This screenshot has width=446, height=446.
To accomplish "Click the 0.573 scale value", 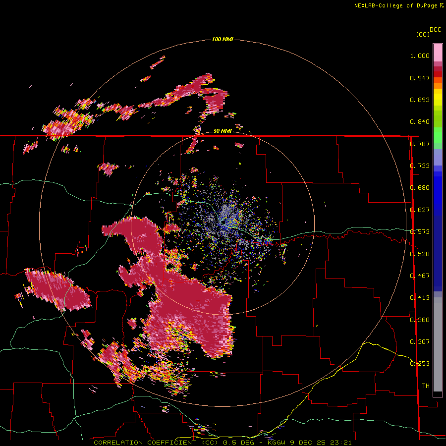I will click(x=420, y=232).
